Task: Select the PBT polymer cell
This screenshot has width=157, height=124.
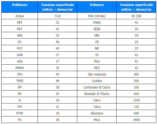Action: [x=20, y=22]
